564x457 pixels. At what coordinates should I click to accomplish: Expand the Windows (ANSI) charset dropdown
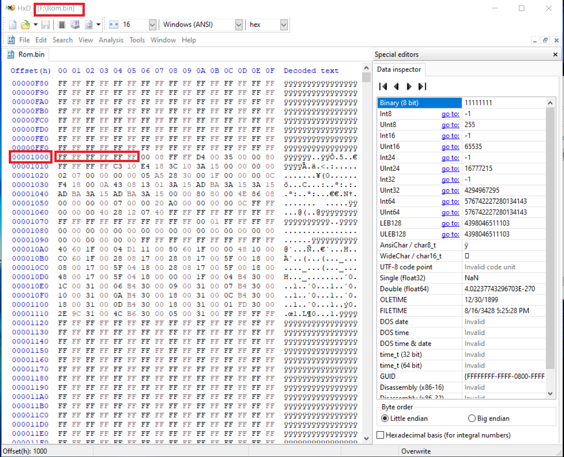239,24
